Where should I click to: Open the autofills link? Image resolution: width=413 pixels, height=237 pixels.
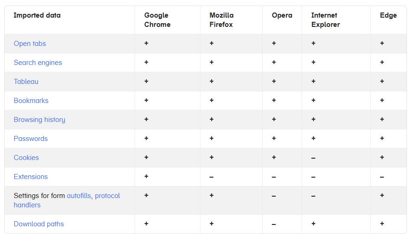click(79, 196)
